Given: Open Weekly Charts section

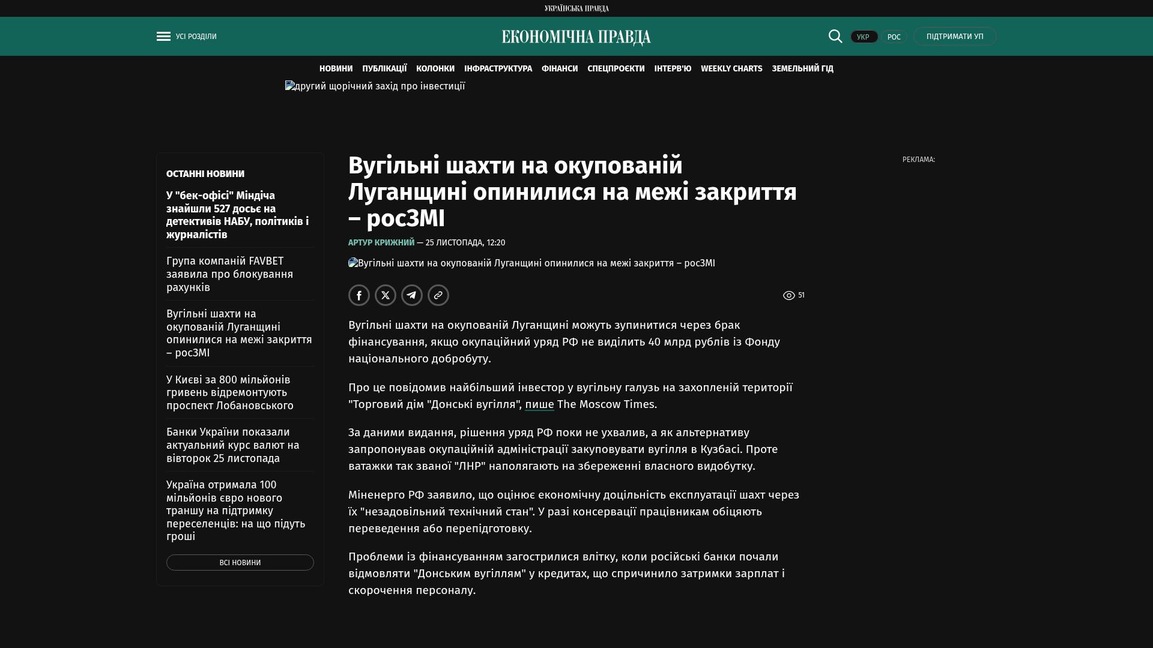Looking at the screenshot, I should (x=731, y=69).
